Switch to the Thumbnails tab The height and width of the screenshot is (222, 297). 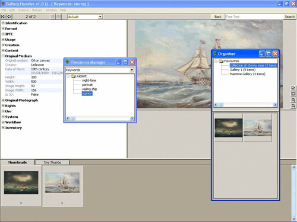pos(17,162)
